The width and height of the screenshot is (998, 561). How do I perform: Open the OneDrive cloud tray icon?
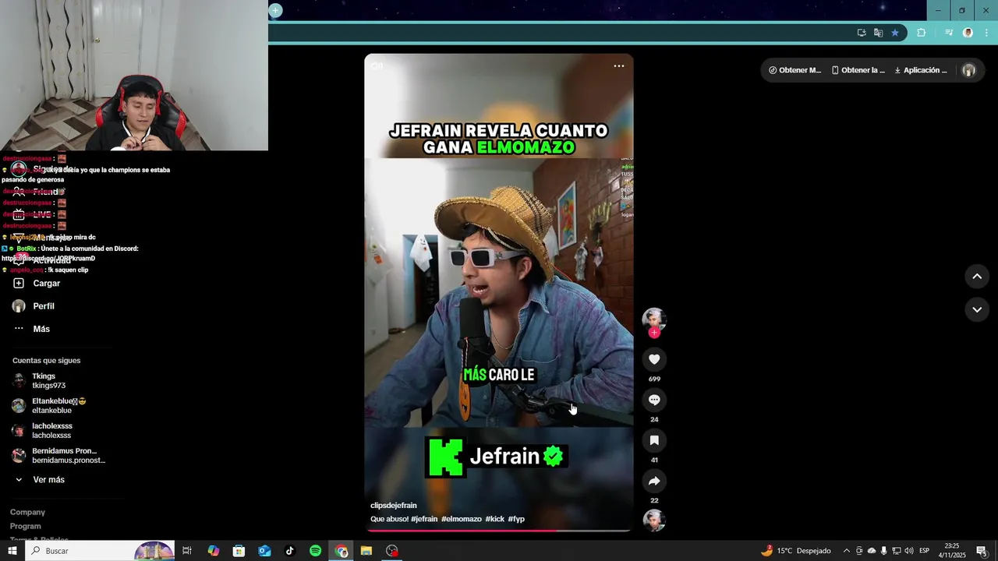point(872,551)
